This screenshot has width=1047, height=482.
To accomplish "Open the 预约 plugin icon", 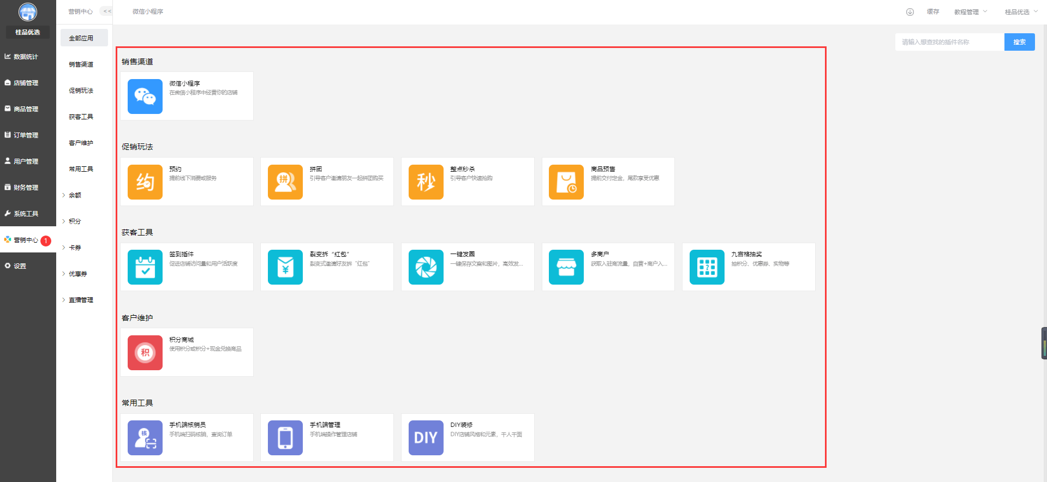I will pyautogui.click(x=145, y=182).
